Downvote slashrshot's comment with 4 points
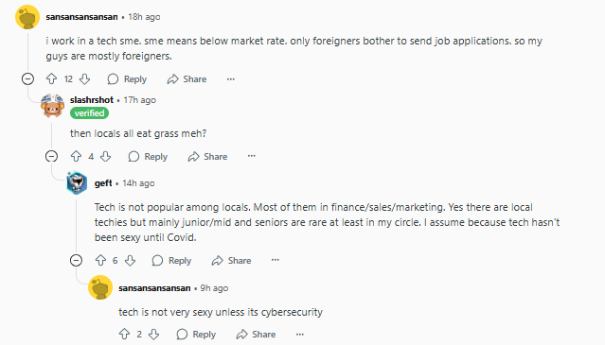The width and height of the screenshot is (605, 345). click(105, 156)
